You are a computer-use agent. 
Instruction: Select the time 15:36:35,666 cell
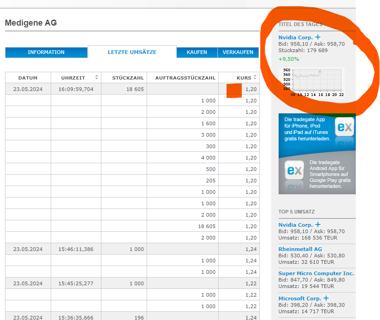[x=76, y=317]
